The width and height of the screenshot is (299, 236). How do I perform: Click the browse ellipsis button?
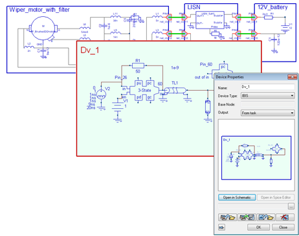click(x=291, y=206)
